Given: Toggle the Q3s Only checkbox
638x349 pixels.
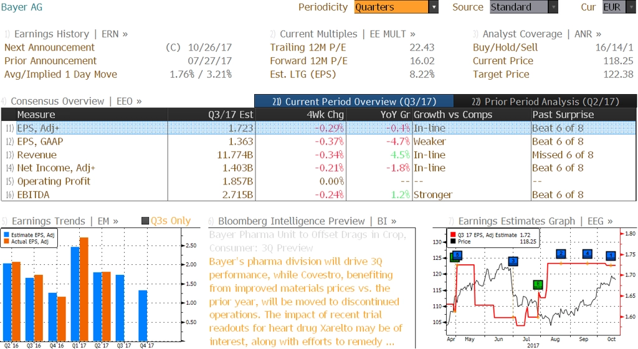Looking at the screenshot, I should (x=145, y=221).
